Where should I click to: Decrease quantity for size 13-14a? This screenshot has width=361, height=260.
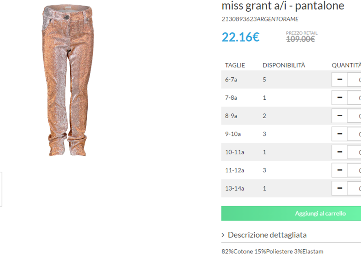[x=339, y=188]
